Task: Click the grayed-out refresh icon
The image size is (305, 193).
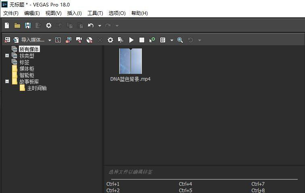Action: [191, 40]
